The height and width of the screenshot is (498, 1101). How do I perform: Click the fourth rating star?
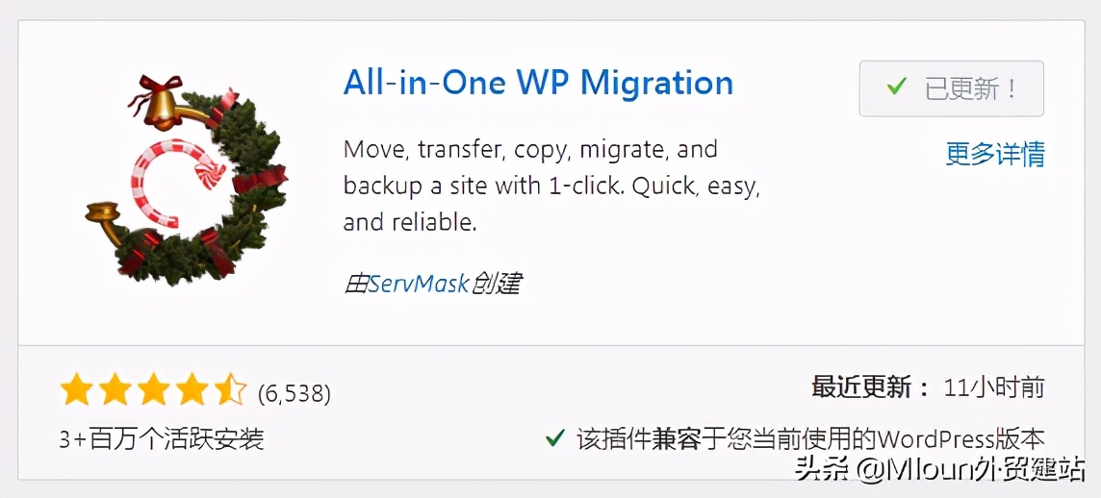(192, 390)
